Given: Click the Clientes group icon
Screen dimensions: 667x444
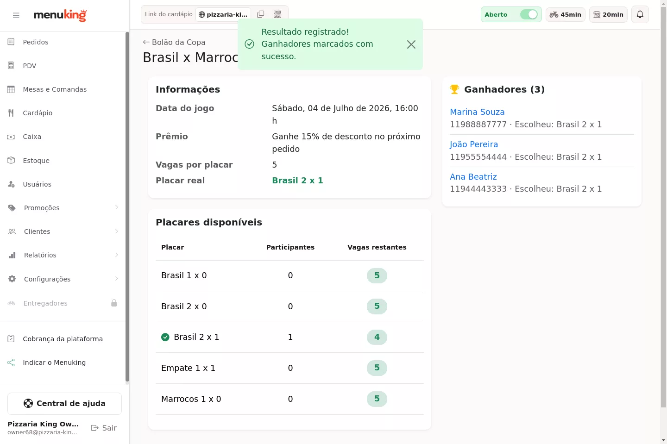Looking at the screenshot, I should click(x=12, y=231).
